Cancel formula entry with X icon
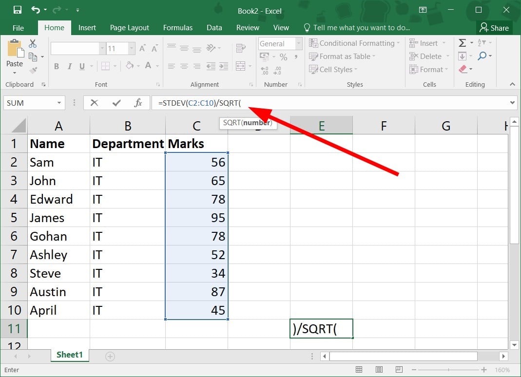Image resolution: width=521 pixels, height=377 pixels. [x=94, y=103]
